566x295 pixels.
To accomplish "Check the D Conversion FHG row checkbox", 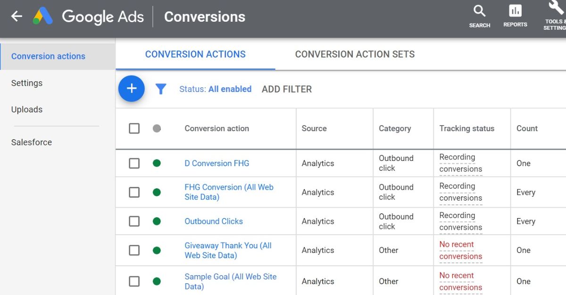I will pos(134,163).
